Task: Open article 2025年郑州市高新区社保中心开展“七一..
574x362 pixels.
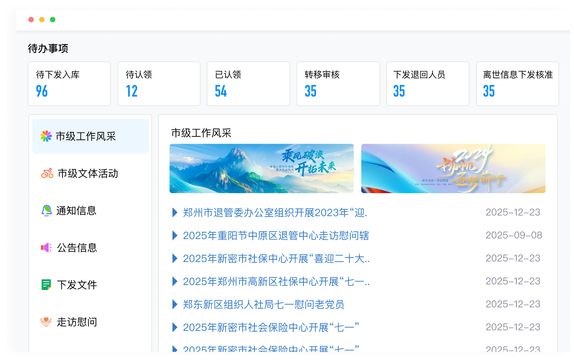Action: point(276,281)
